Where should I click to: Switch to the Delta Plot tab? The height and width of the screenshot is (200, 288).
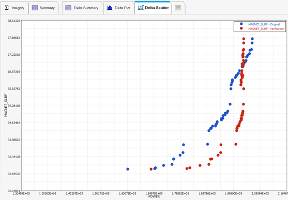(x=119, y=8)
